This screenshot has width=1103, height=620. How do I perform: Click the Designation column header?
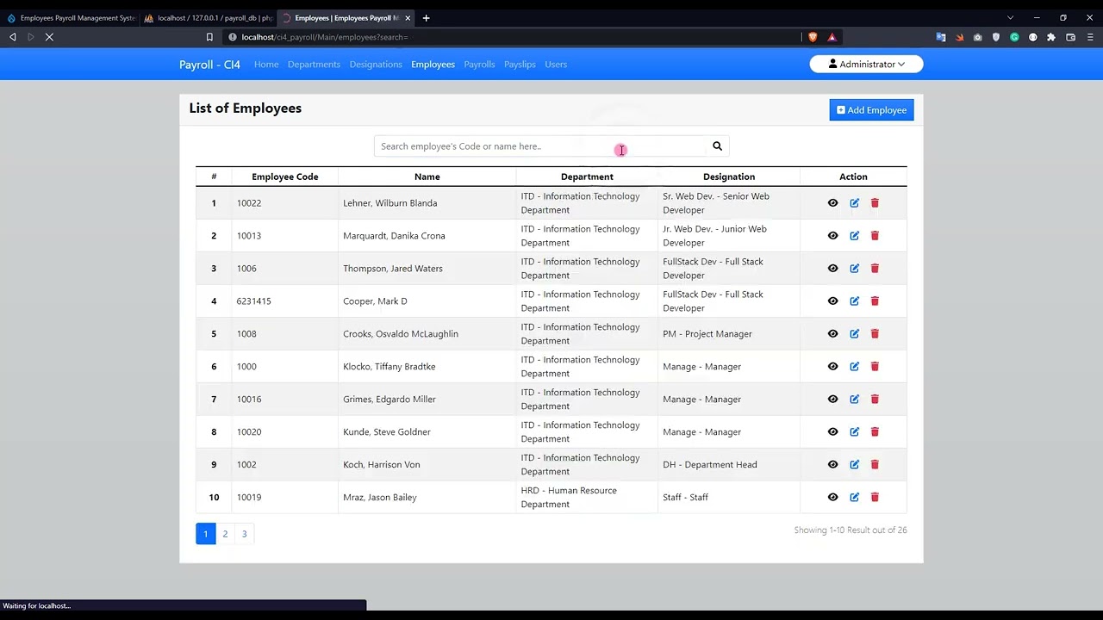pyautogui.click(x=729, y=177)
